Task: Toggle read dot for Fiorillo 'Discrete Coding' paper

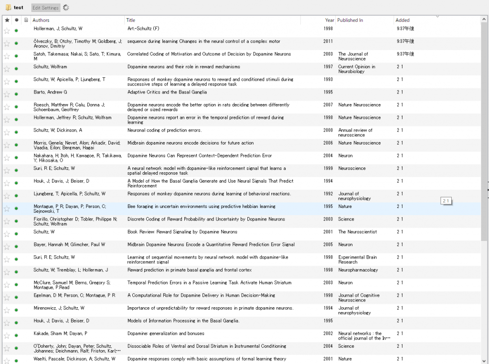Action: 16,221
